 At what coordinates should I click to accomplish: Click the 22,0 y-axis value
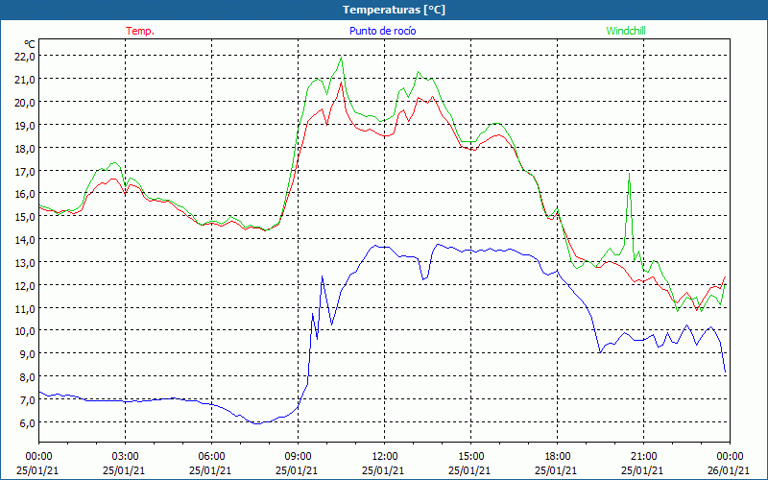pos(26,57)
